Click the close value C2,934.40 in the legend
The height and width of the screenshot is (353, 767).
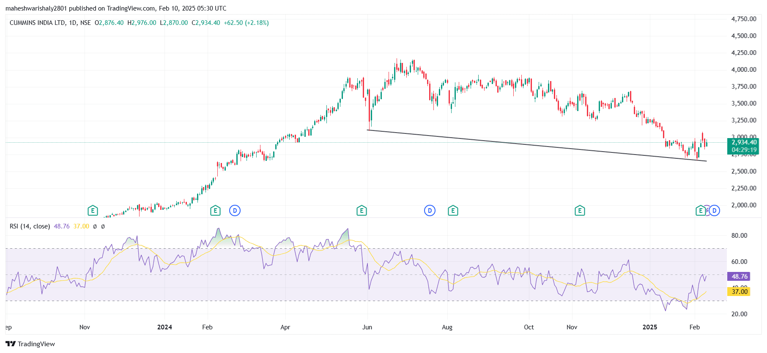[206, 23]
